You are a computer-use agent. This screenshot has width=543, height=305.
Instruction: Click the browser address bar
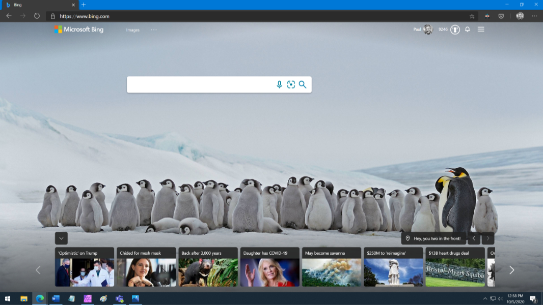[x=261, y=16]
